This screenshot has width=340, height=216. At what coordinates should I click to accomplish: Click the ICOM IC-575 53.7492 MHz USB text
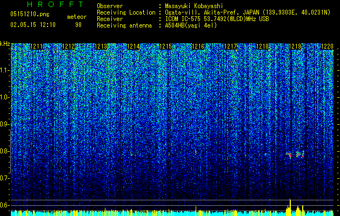(217, 19)
